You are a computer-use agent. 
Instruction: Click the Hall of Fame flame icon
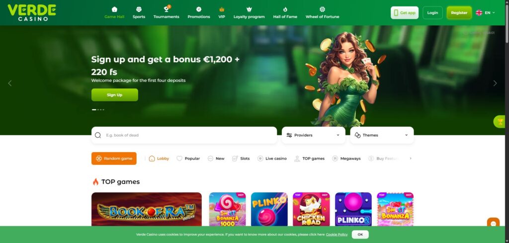pos(285,9)
